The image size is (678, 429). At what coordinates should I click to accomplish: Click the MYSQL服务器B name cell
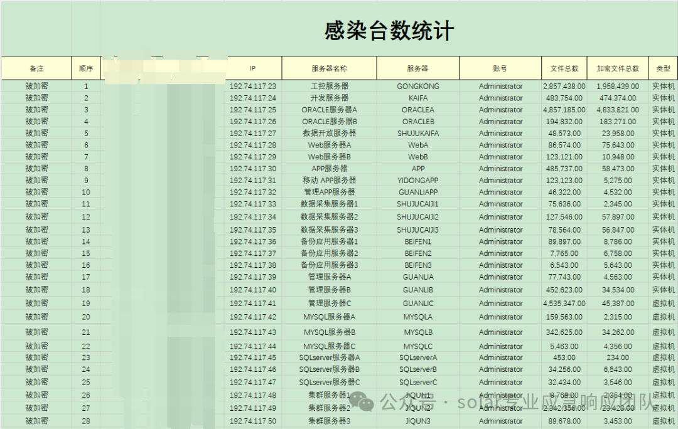(330, 332)
